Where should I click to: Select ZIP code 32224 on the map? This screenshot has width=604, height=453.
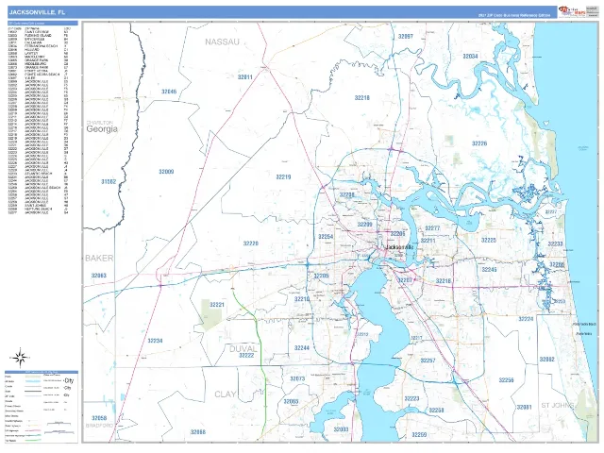click(526, 319)
